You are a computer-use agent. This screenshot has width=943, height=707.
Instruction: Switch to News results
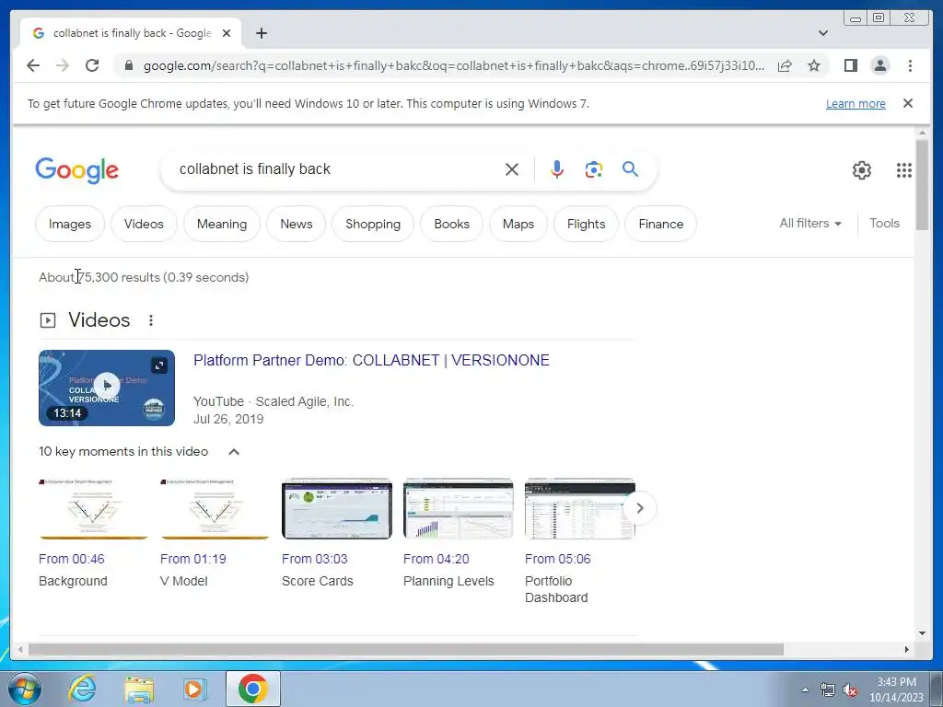[297, 224]
